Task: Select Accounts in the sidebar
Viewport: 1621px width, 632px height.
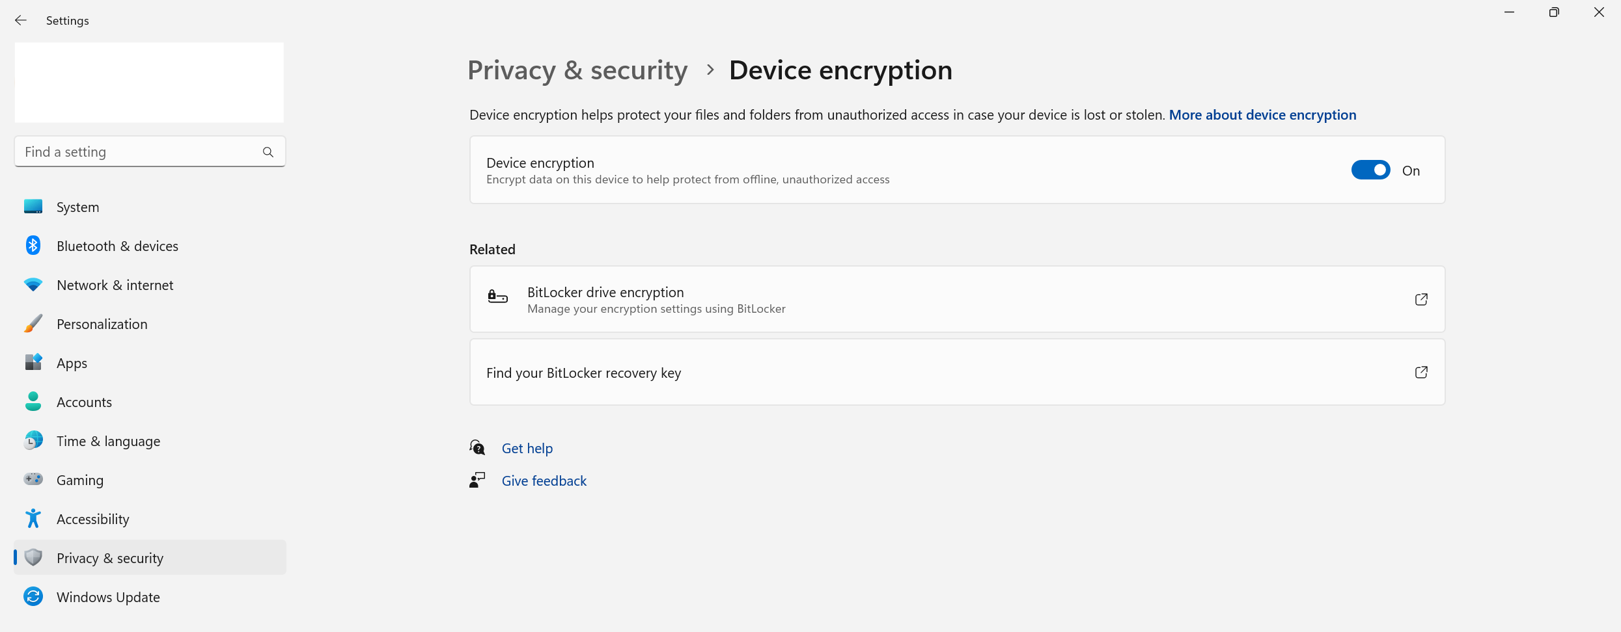Action: click(x=84, y=402)
